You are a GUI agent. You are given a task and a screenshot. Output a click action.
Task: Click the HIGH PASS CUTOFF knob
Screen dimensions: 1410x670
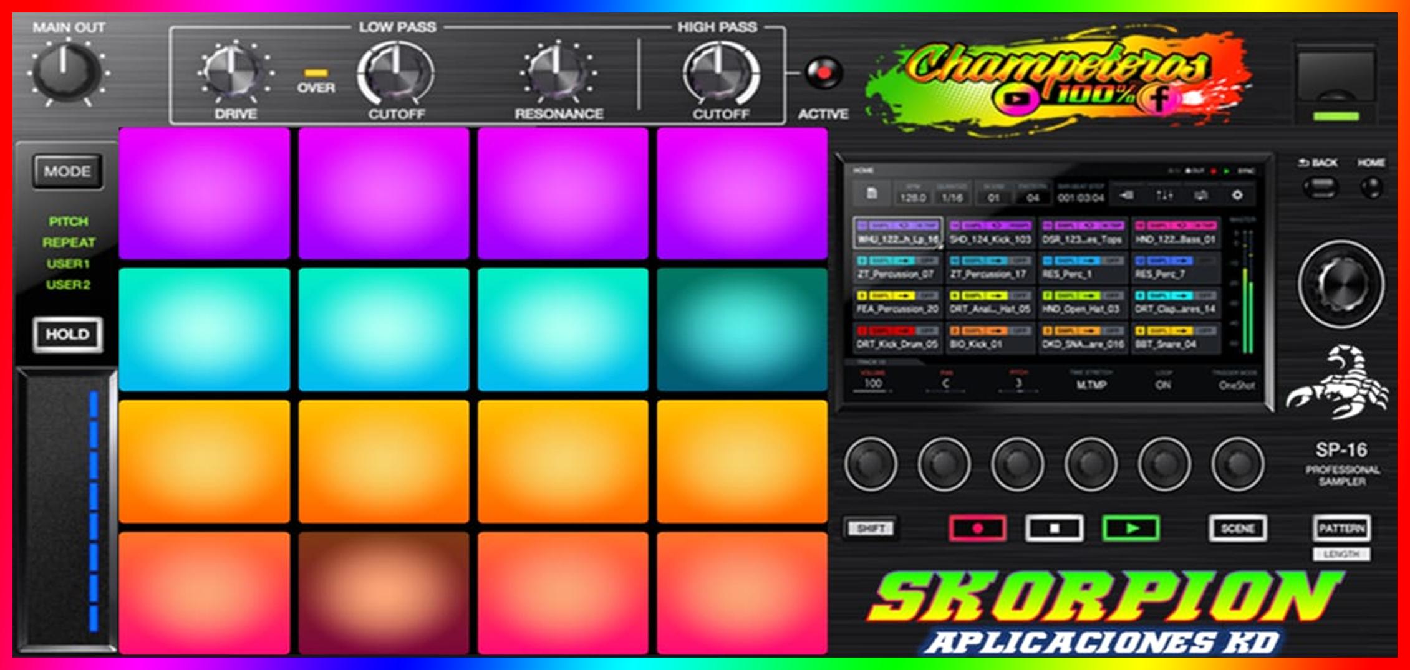[x=720, y=74]
